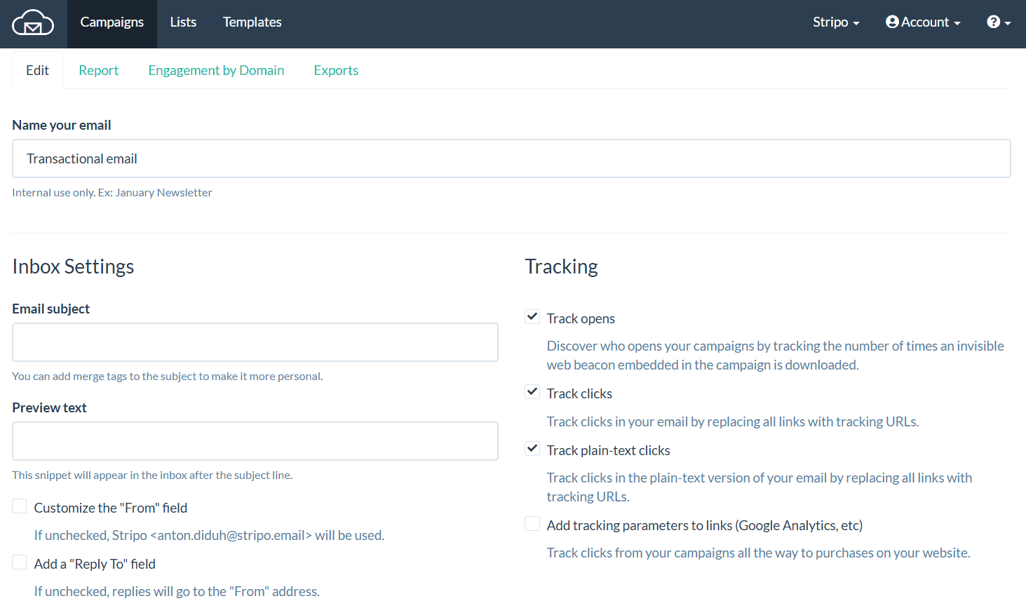Switch to the Report tab
The width and height of the screenshot is (1026, 608).
point(98,70)
